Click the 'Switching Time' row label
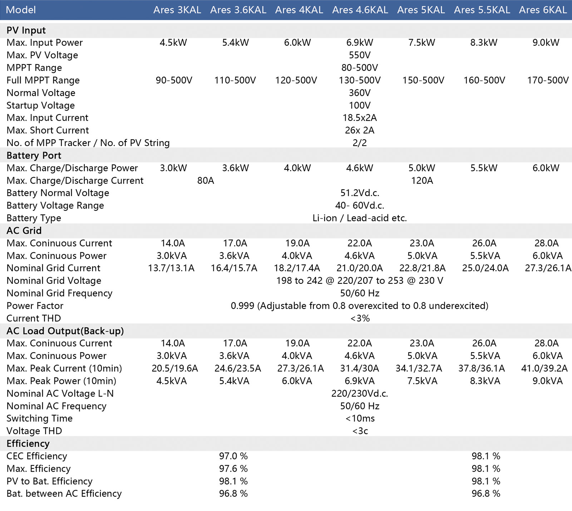This screenshot has width=572, height=511. point(39,418)
